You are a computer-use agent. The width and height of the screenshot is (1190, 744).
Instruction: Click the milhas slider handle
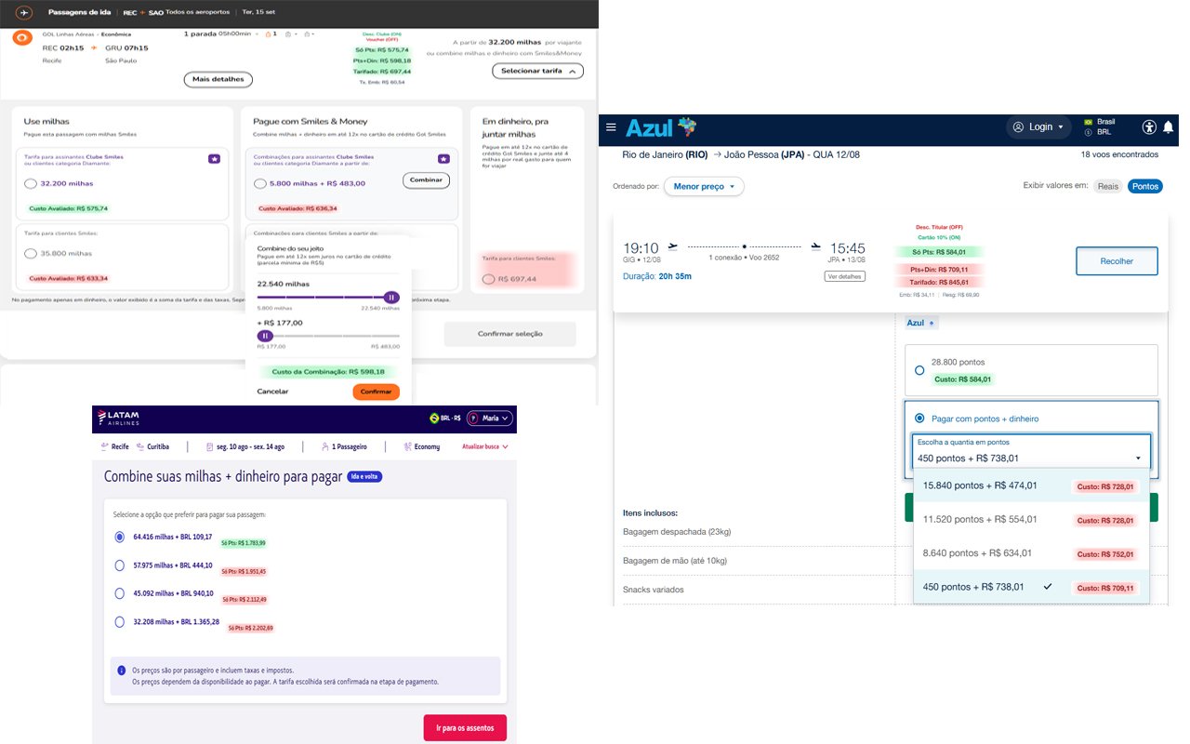tap(391, 297)
